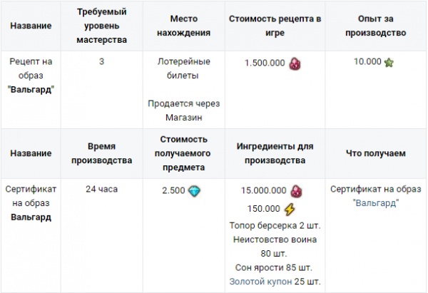The width and height of the screenshot is (428, 293).
Task: Click the 'Опыт за производство' header
Action: [x=376, y=26]
